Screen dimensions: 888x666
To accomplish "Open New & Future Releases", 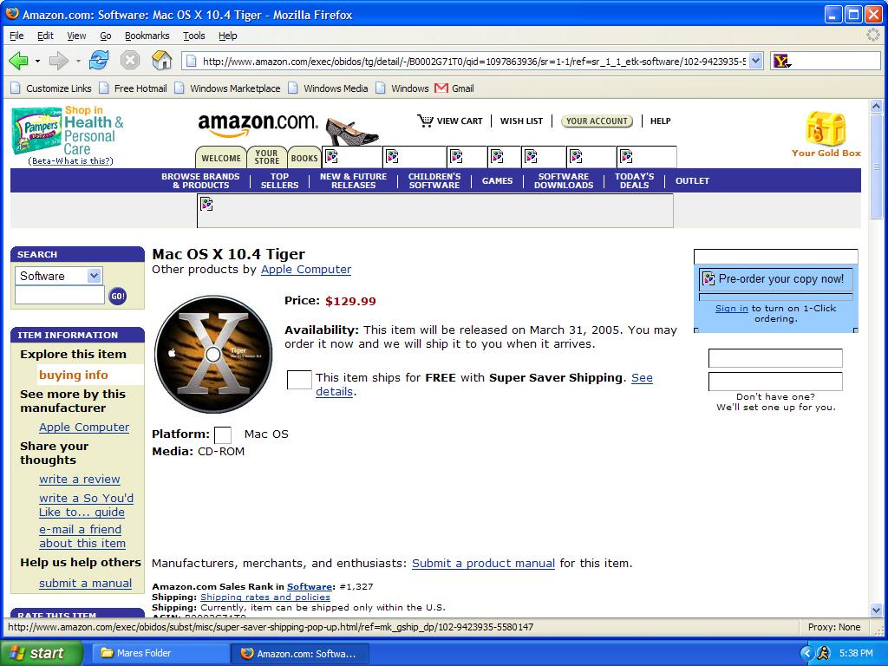I will point(354,180).
